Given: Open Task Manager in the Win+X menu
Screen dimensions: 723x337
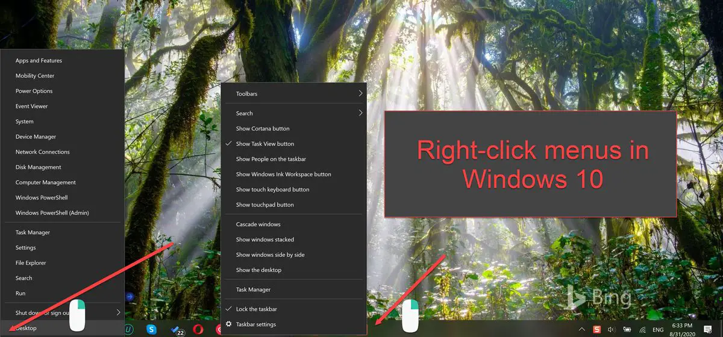Looking at the screenshot, I should tap(62, 232).
